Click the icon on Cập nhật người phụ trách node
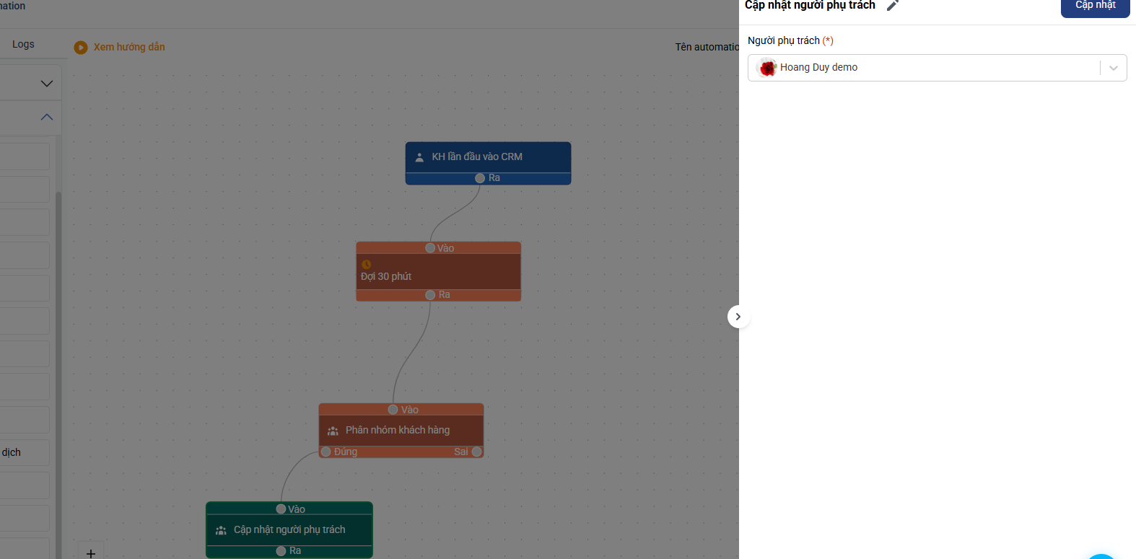The width and height of the screenshot is (1136, 559). point(221,530)
